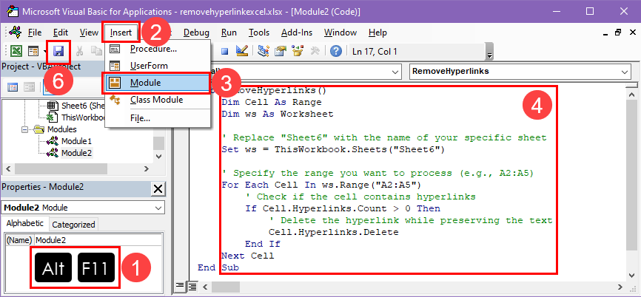Image resolution: width=641 pixels, height=297 pixels.
Task: Open the Module2 Module object dropdown
Action: click(158, 208)
